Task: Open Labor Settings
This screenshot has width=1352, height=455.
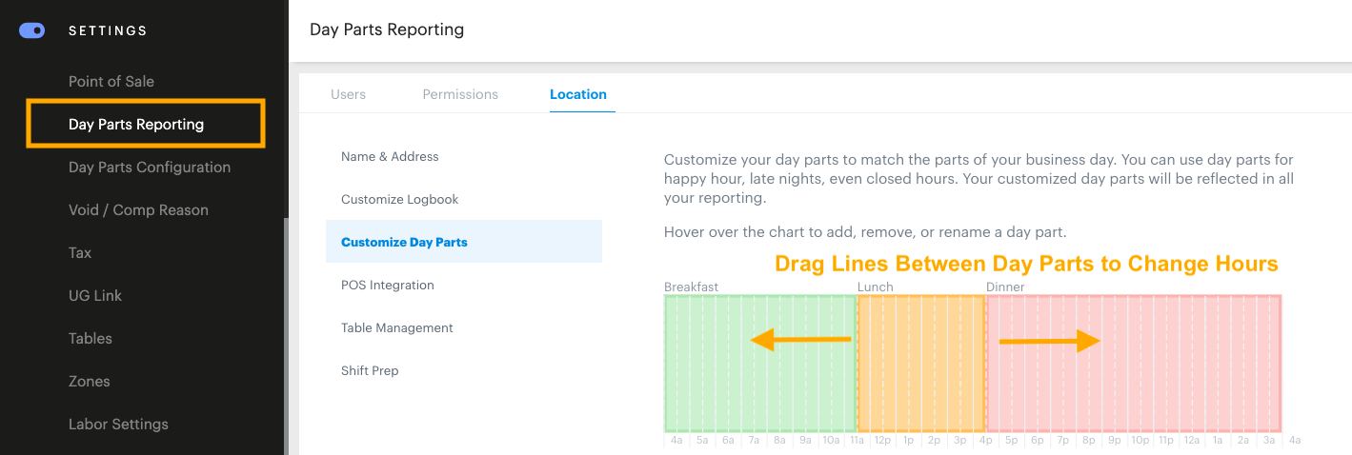Action: pos(118,425)
